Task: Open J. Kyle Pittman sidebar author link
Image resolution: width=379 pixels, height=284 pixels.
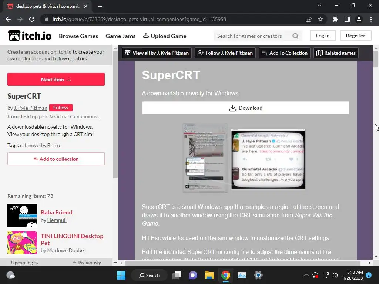Action: click(x=30, y=108)
